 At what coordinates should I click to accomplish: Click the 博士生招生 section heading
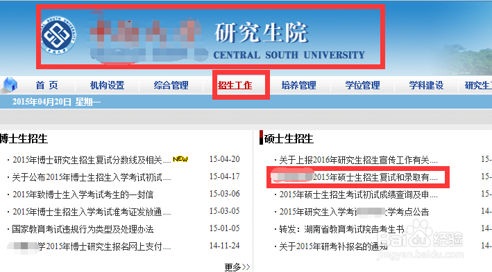(x=24, y=138)
